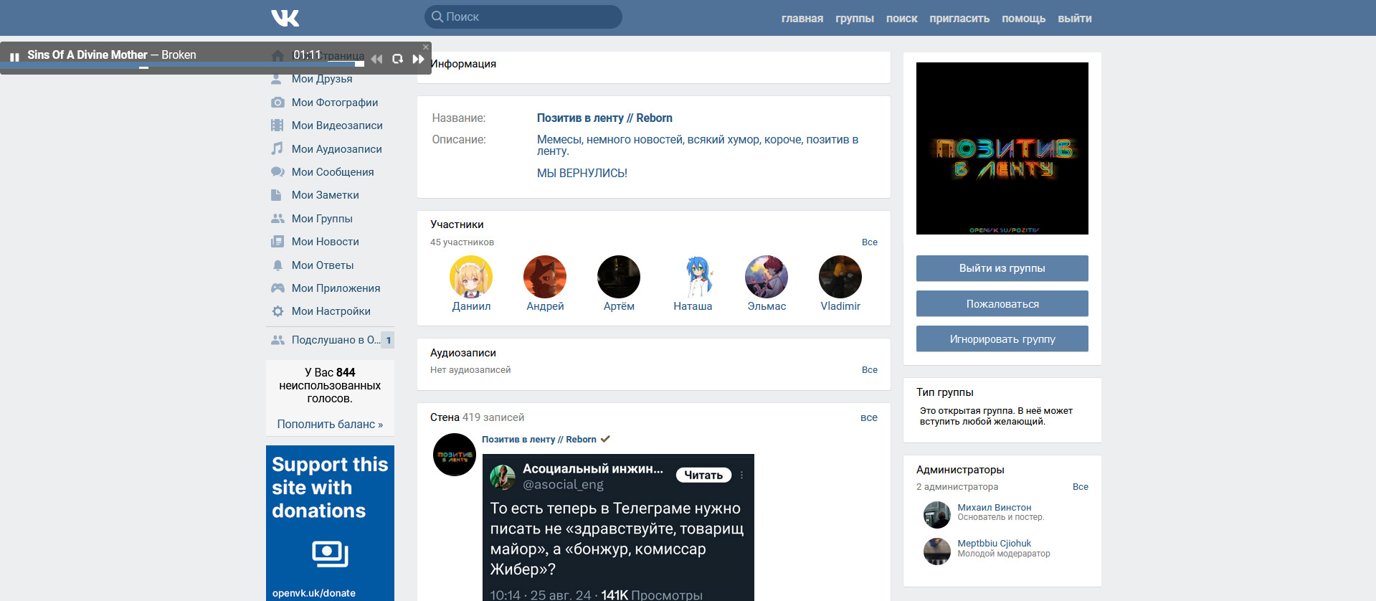Click Meptbbiu Cjiohuk's admin avatar

point(937,551)
